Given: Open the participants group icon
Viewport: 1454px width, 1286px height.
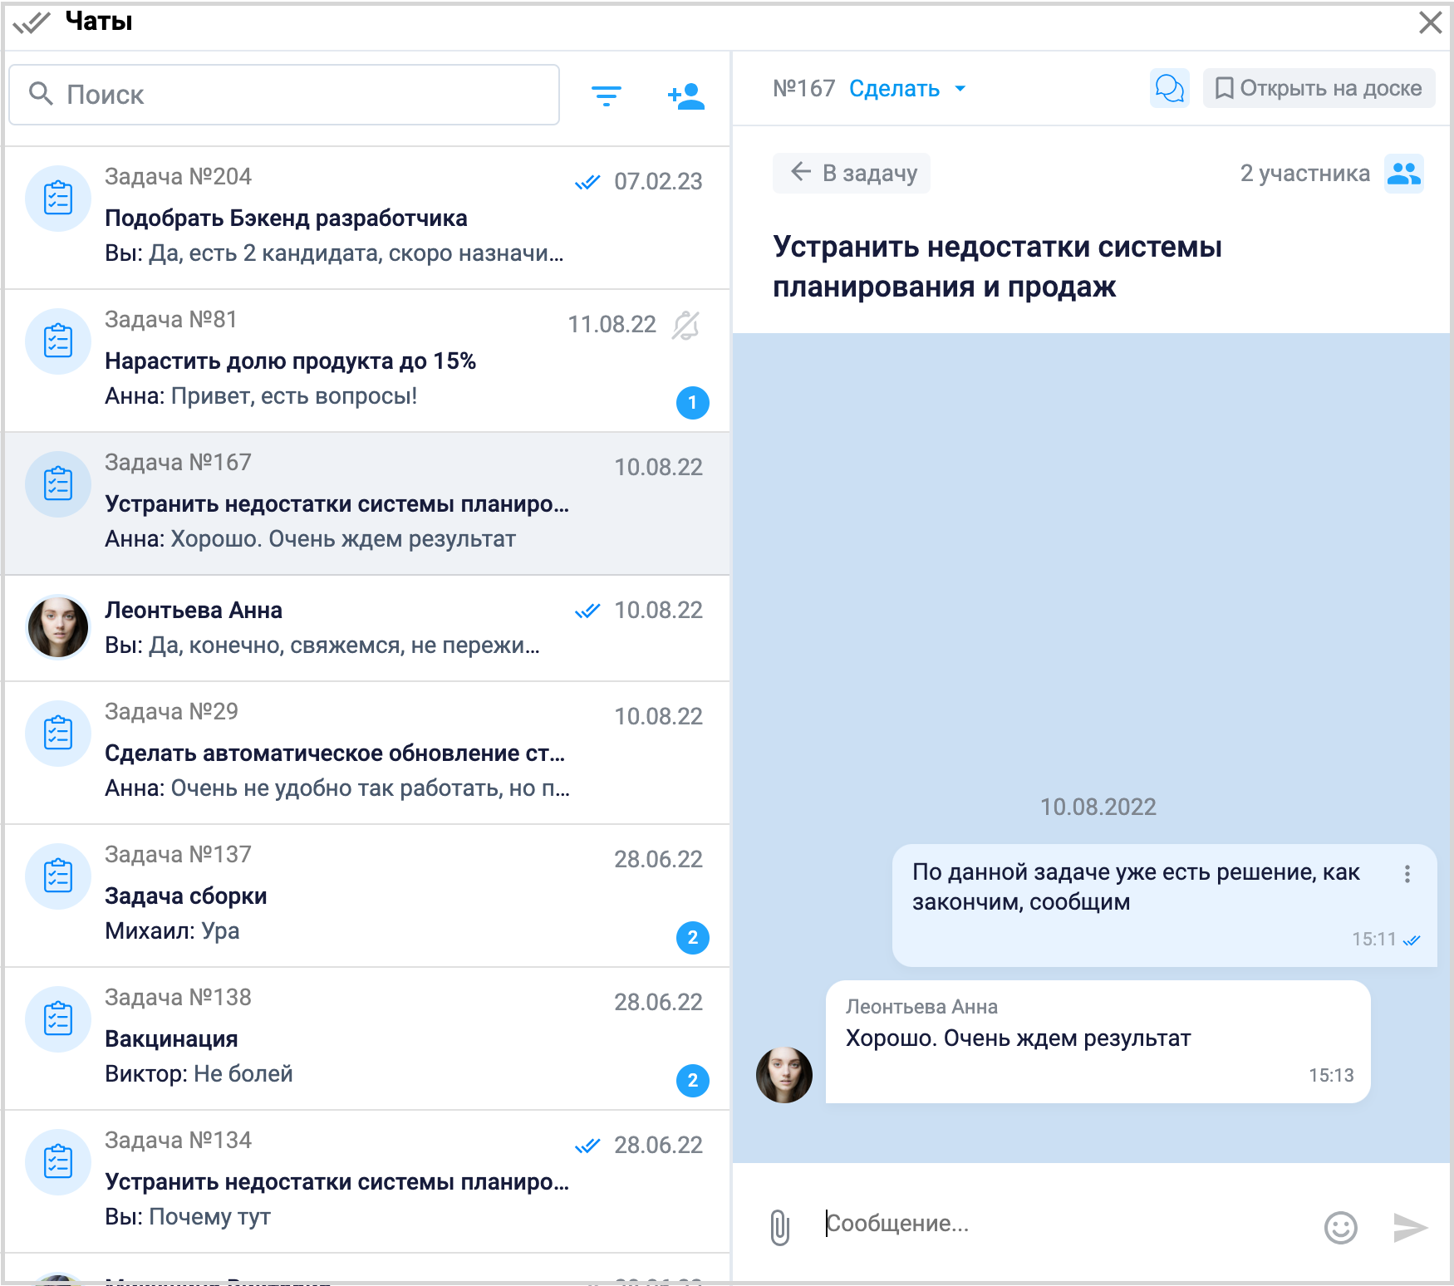Looking at the screenshot, I should coord(1403,174).
